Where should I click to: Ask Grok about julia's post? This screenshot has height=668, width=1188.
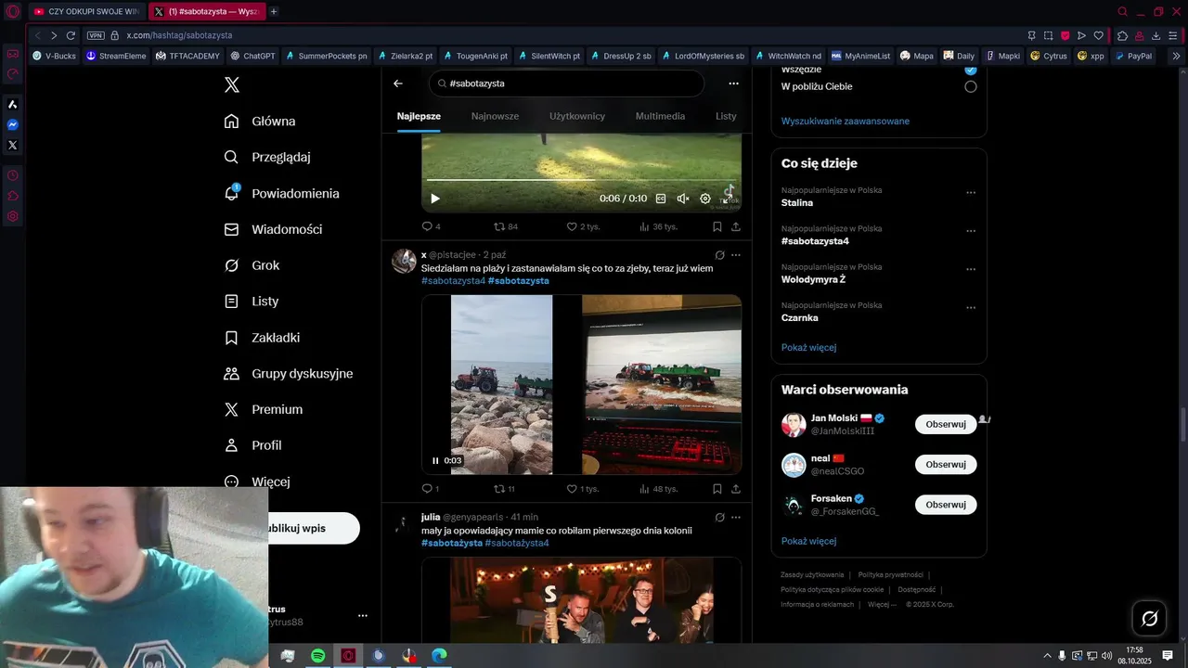coord(719,518)
